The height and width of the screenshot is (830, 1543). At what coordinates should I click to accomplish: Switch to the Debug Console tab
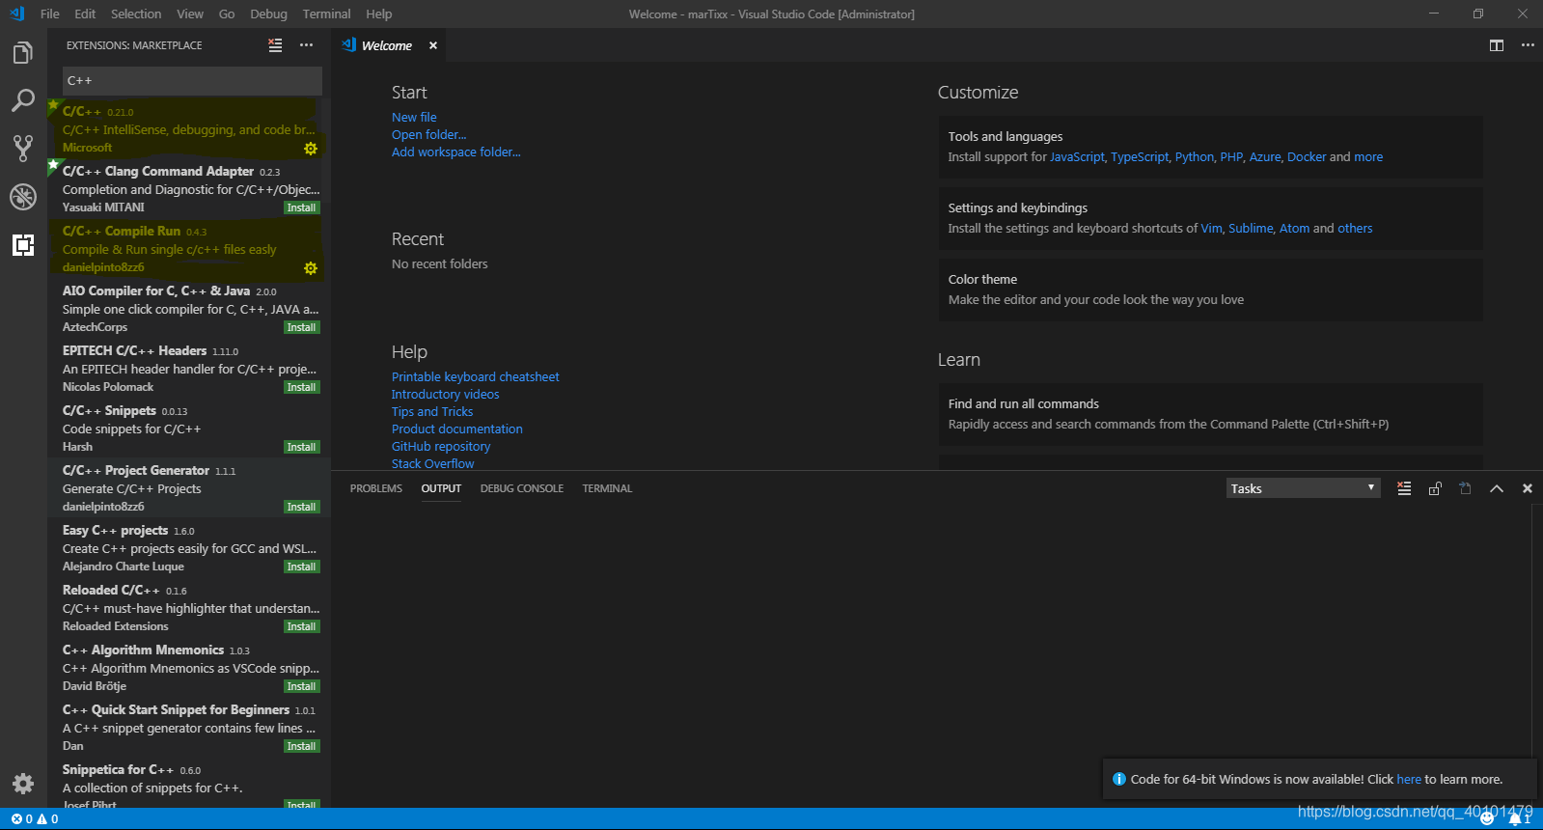[x=522, y=488]
